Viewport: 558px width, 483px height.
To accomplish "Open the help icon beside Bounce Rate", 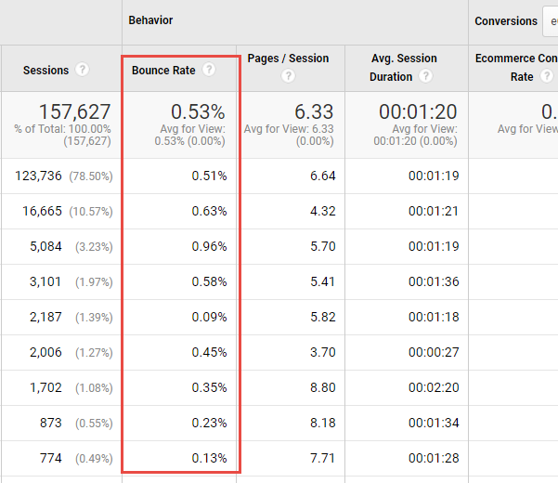I will pos(209,70).
